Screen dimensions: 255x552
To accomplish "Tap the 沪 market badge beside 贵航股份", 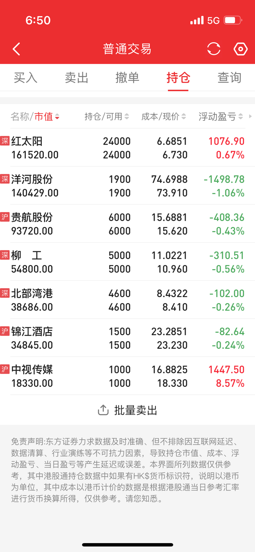I will [5, 217].
